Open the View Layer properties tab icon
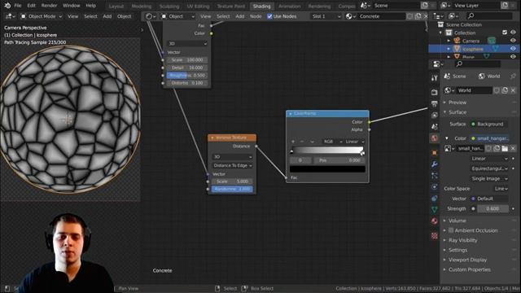Viewport: 521px width, 293px height. [434, 116]
